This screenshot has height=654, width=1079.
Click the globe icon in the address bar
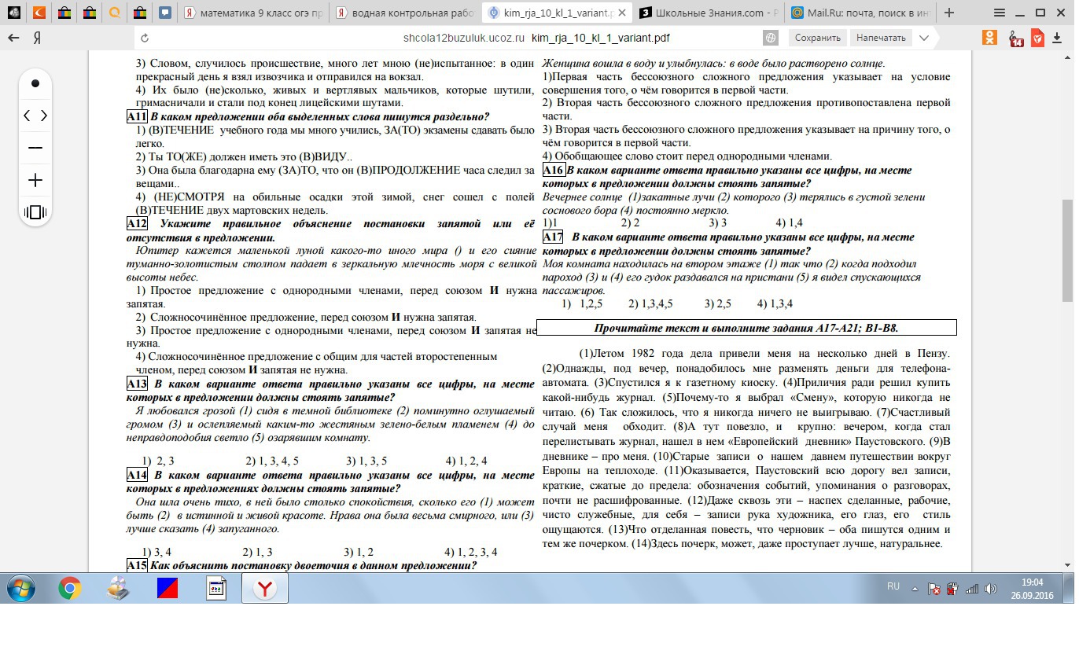click(771, 38)
